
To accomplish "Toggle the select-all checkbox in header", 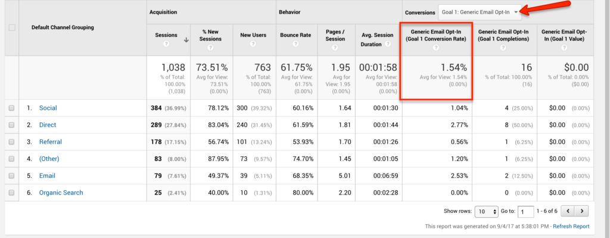I will coord(12,27).
